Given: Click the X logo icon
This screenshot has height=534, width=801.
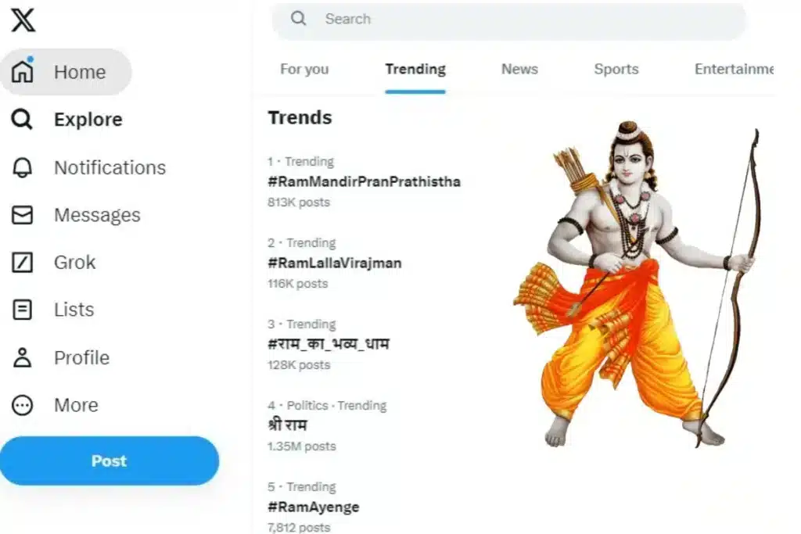Looking at the screenshot, I should (x=23, y=20).
